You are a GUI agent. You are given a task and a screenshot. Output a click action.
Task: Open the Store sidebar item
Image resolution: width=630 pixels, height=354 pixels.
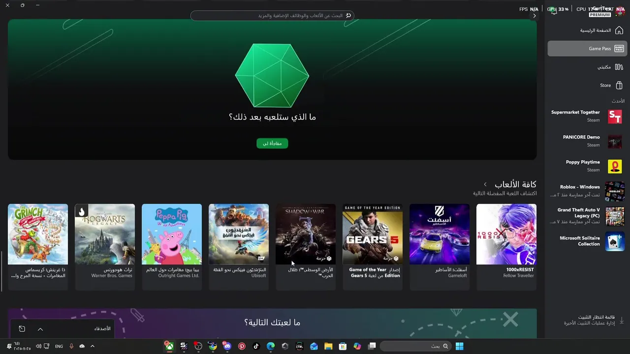coord(587,85)
